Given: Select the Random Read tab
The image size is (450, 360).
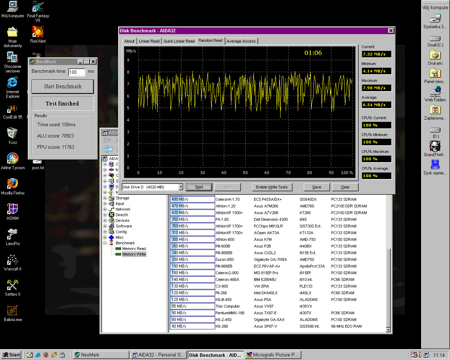Looking at the screenshot, I should click(211, 40).
